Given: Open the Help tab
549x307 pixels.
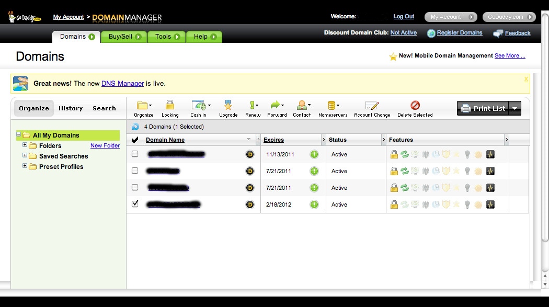Looking at the screenshot, I should click(204, 37).
